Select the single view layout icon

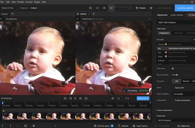97,8
